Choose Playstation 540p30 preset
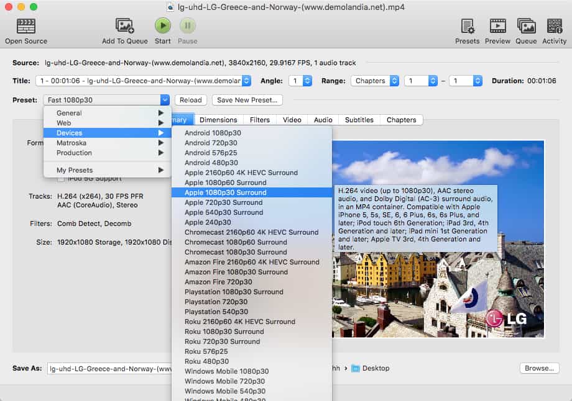 252,312
